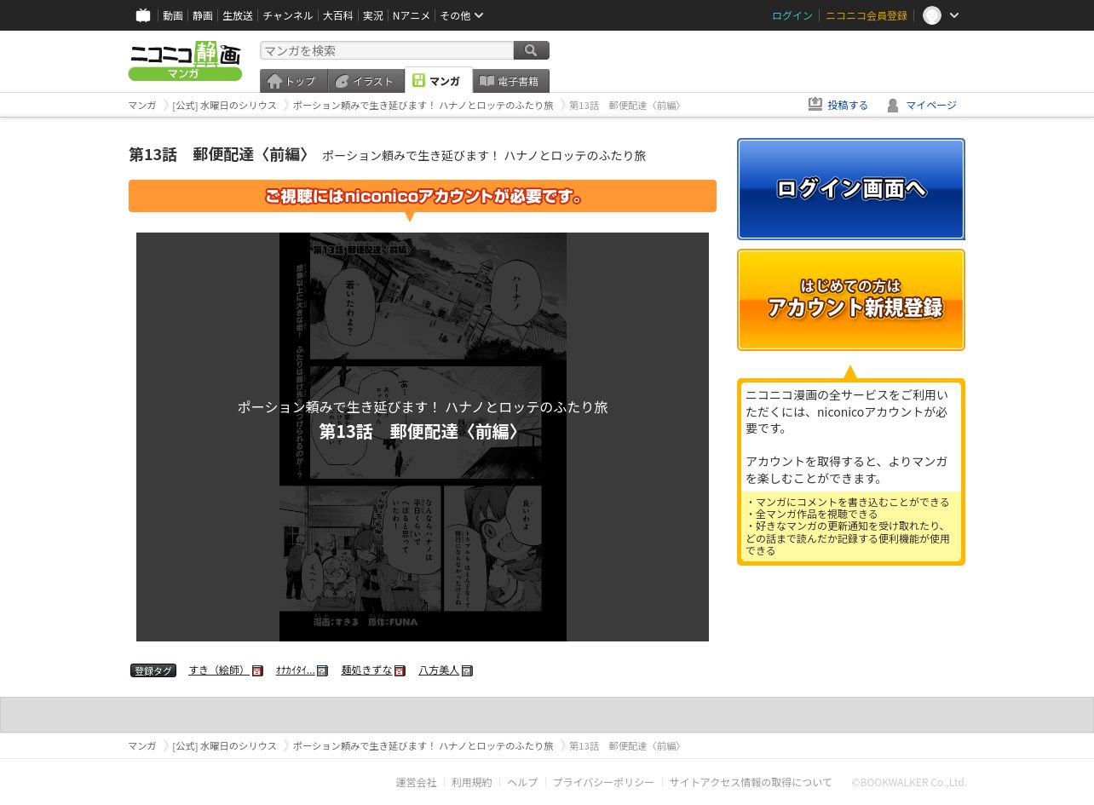Click top breadcrumb [公式] 水曜日のシリウス
This screenshot has height=805, width=1094.
[x=225, y=105]
